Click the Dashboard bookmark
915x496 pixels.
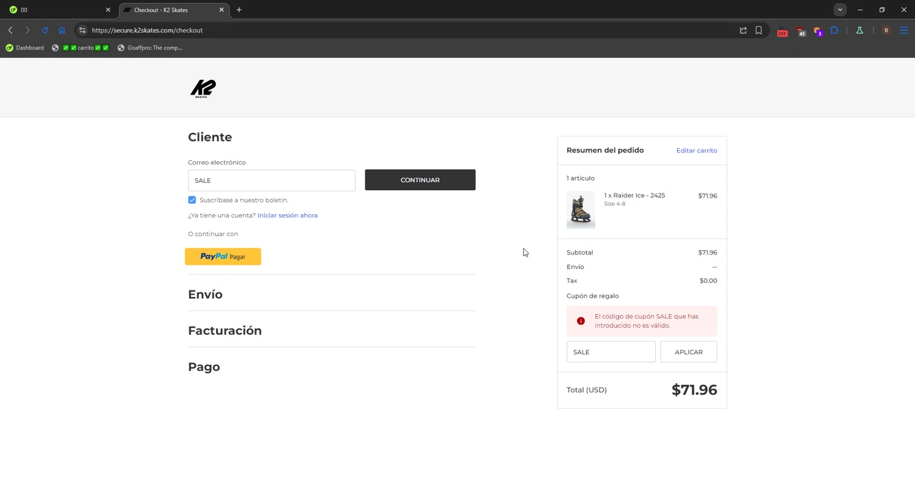[x=25, y=48]
